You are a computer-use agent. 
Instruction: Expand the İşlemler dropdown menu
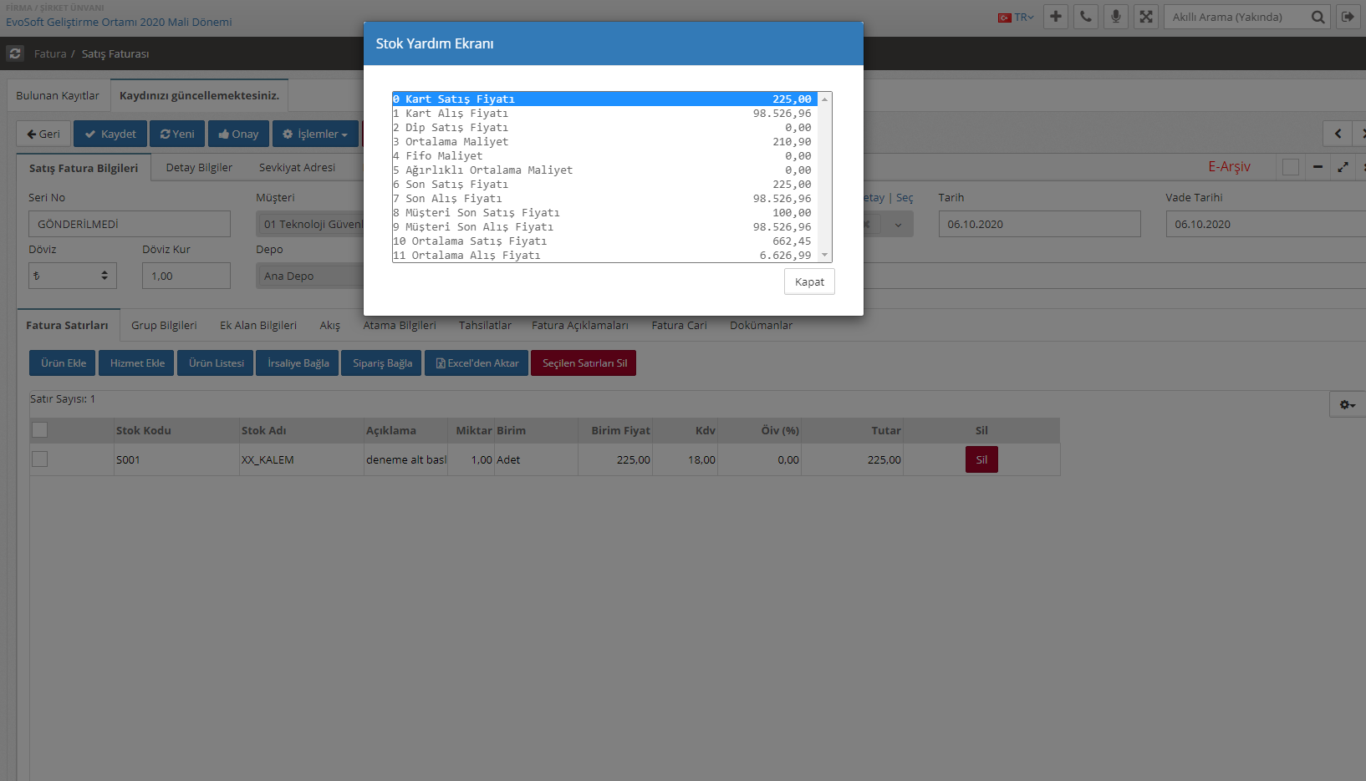[x=315, y=134]
